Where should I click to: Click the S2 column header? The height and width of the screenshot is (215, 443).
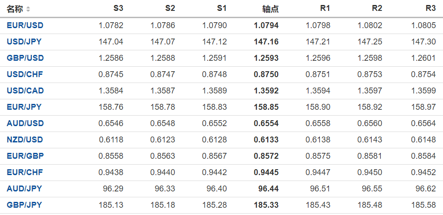pyautogui.click(x=170, y=9)
